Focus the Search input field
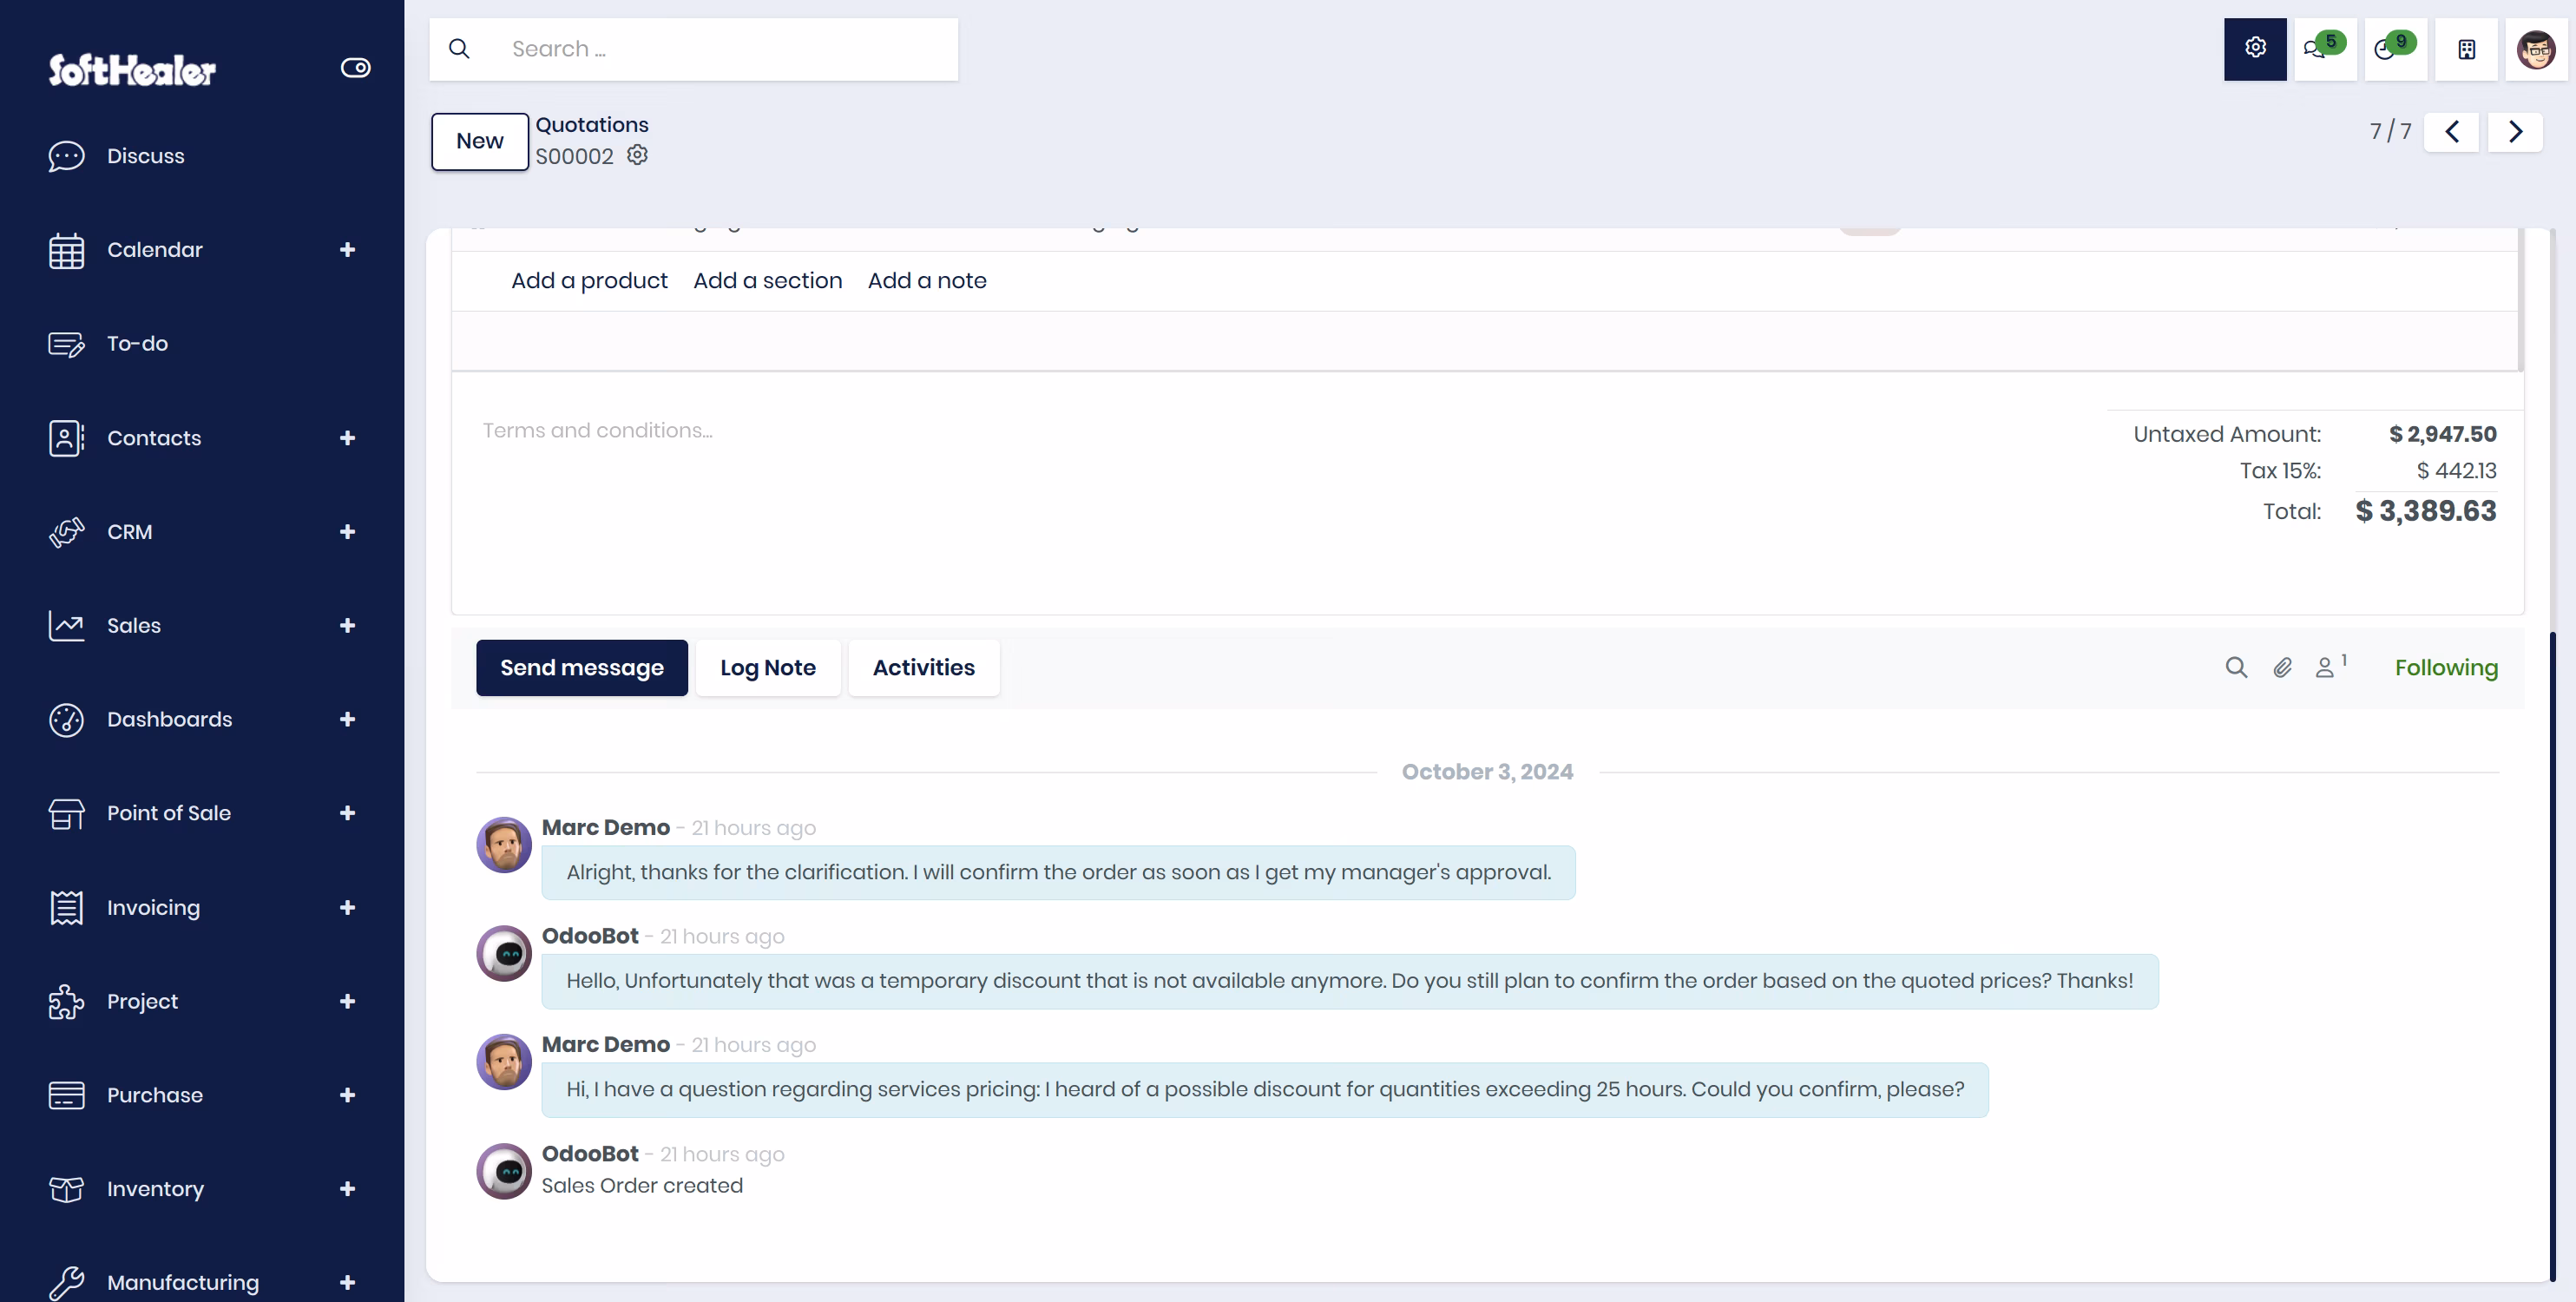This screenshot has width=2576, height=1302. click(730, 49)
